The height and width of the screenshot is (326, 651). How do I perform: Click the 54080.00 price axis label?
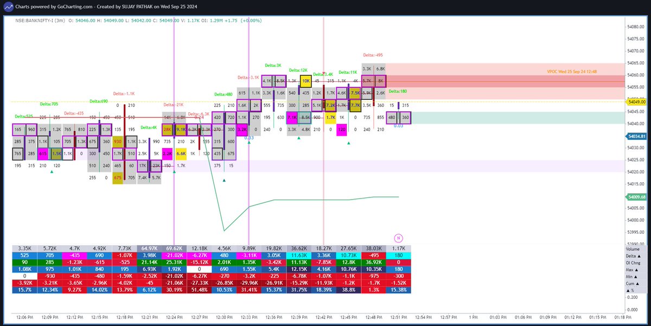point(636,27)
